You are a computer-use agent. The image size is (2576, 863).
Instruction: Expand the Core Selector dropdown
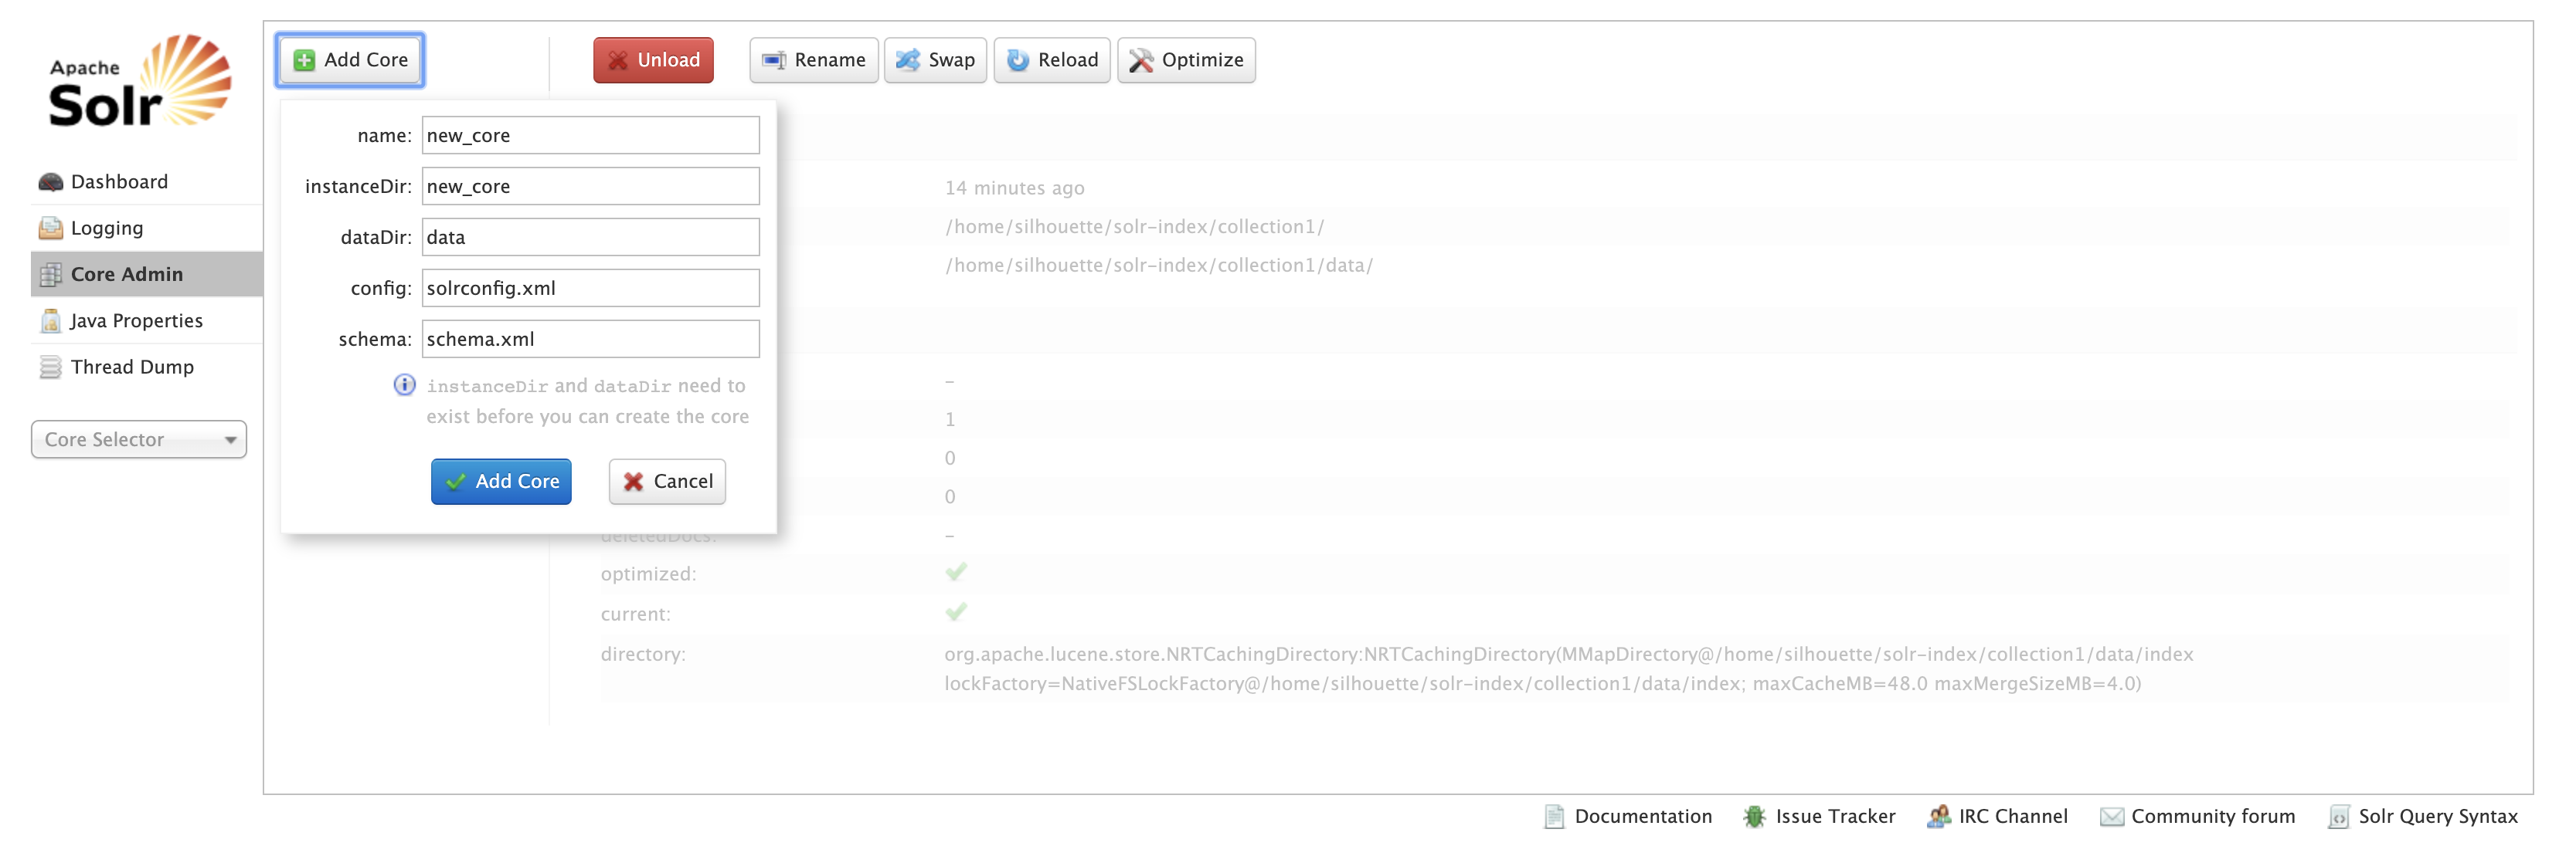point(139,439)
